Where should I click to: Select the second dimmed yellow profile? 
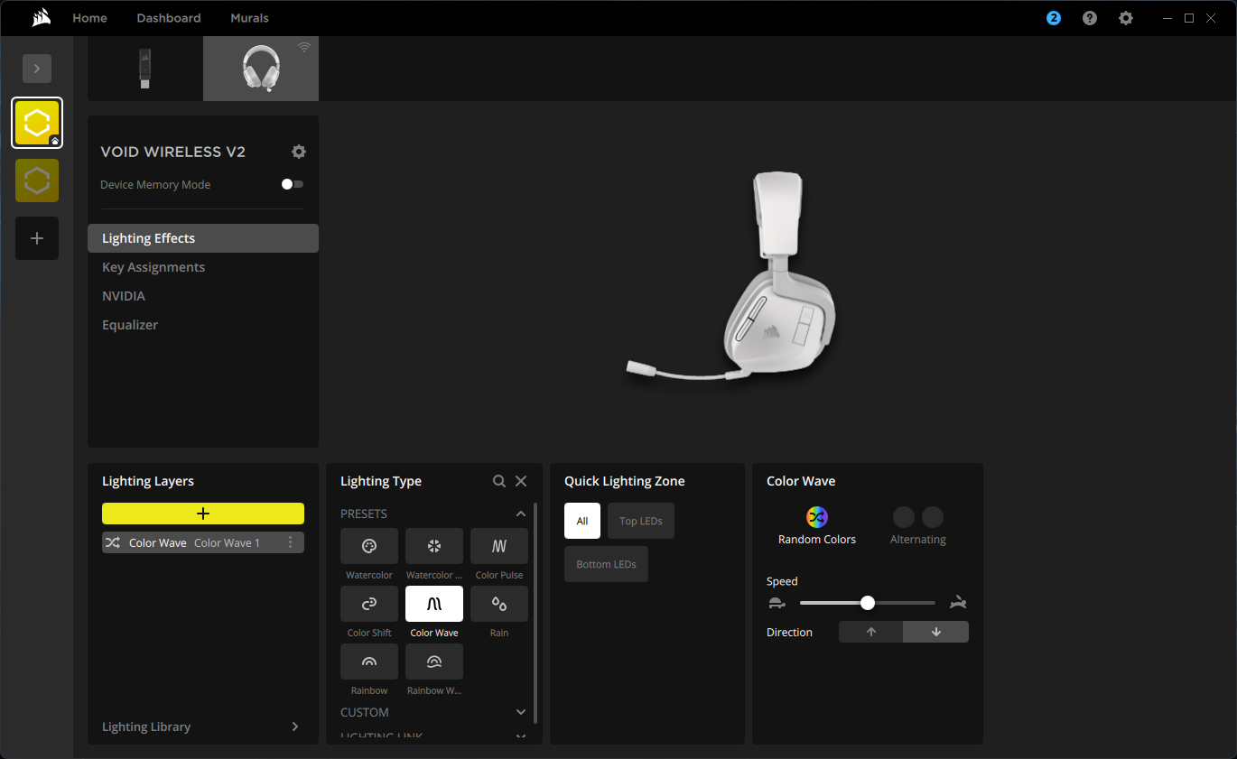tap(37, 180)
